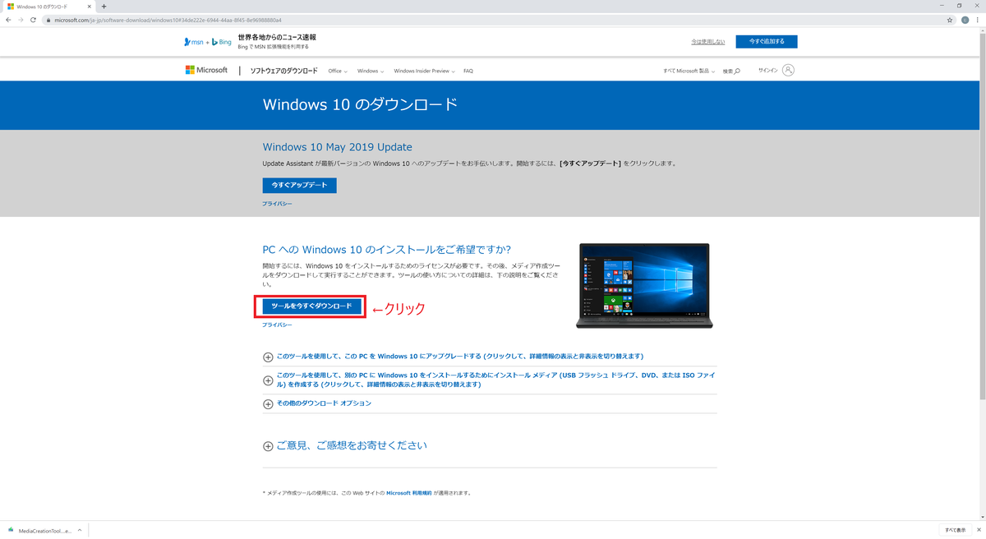This screenshot has width=986, height=539.
Task: Open the downloaded MediaCreationTool file
Action: click(39, 530)
